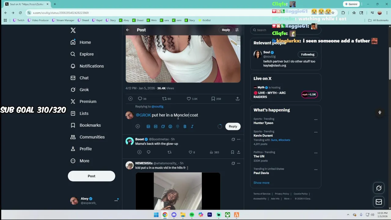The width and height of the screenshot is (391, 220).
Task: Click Show more under What's happening
Action: (261, 183)
